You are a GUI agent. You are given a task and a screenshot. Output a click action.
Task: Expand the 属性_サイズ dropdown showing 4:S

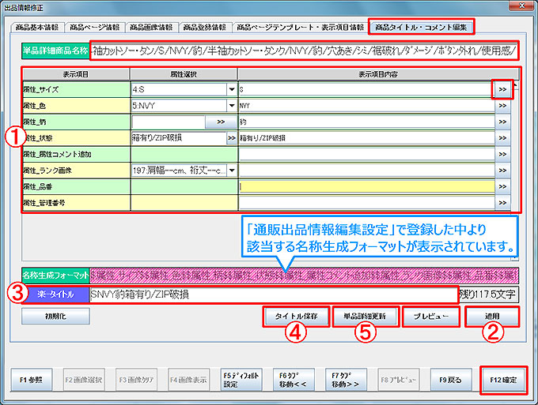pyautogui.click(x=232, y=90)
